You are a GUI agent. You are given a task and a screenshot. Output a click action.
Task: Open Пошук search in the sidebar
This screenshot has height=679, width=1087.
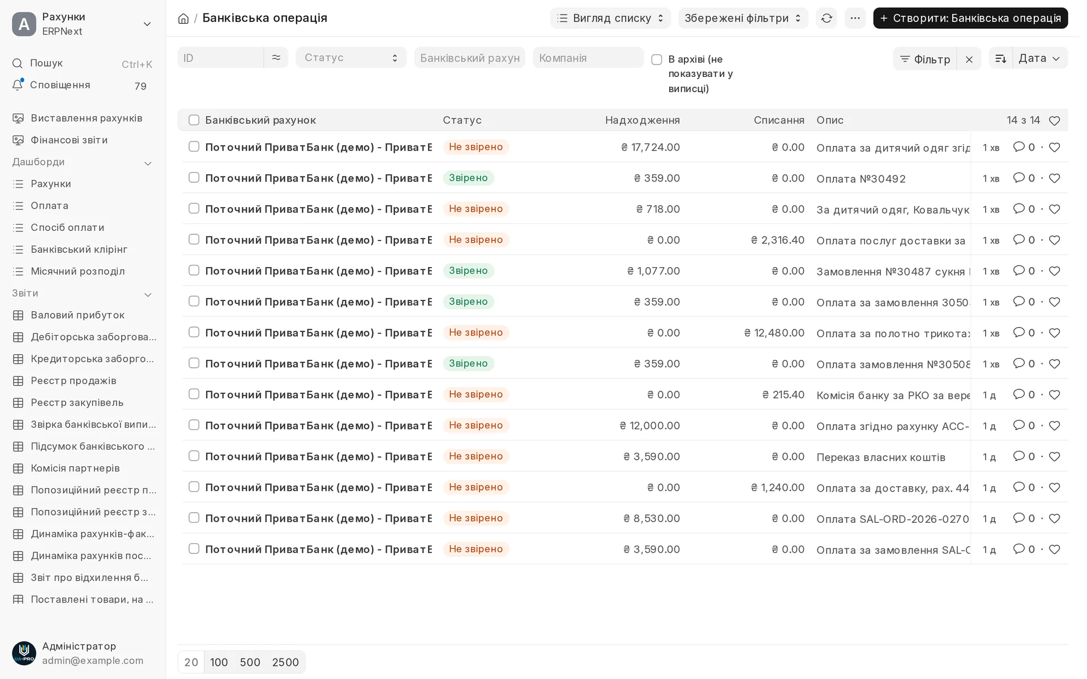point(82,63)
